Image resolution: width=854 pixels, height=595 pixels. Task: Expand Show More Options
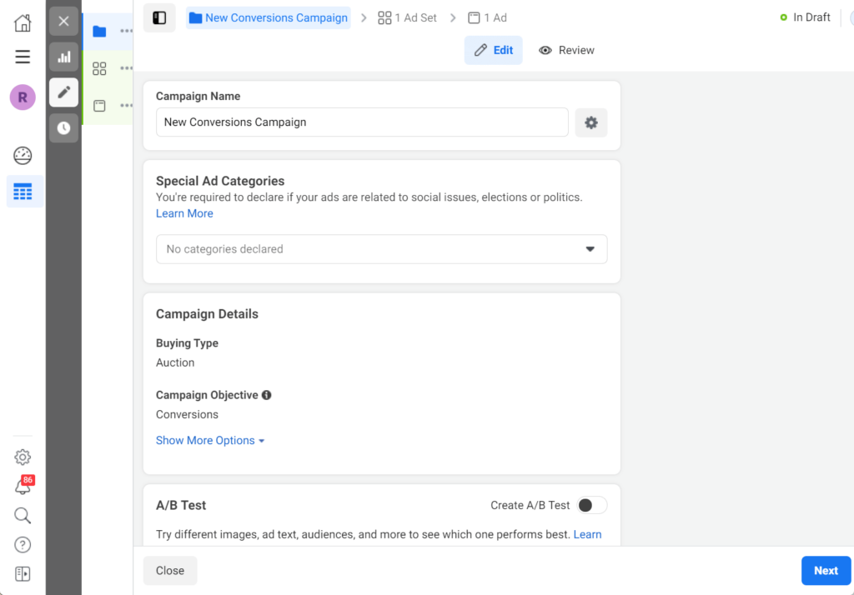click(x=210, y=440)
